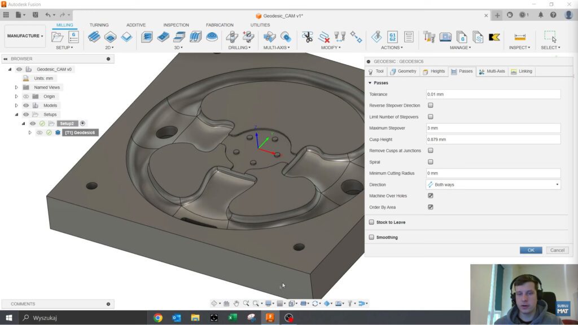Click the Post Process G1G2 icon
578x325 pixels.
point(392,37)
